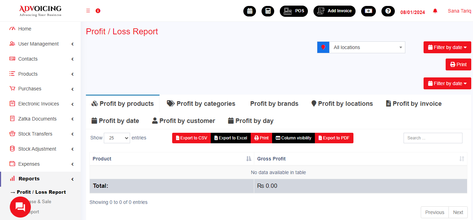473x220 pixels.
Task: Click Export to Excel button
Action: pos(231,138)
